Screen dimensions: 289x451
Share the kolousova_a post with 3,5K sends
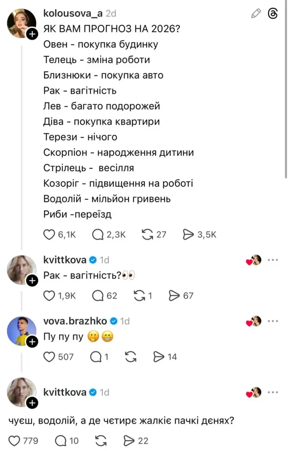(188, 235)
